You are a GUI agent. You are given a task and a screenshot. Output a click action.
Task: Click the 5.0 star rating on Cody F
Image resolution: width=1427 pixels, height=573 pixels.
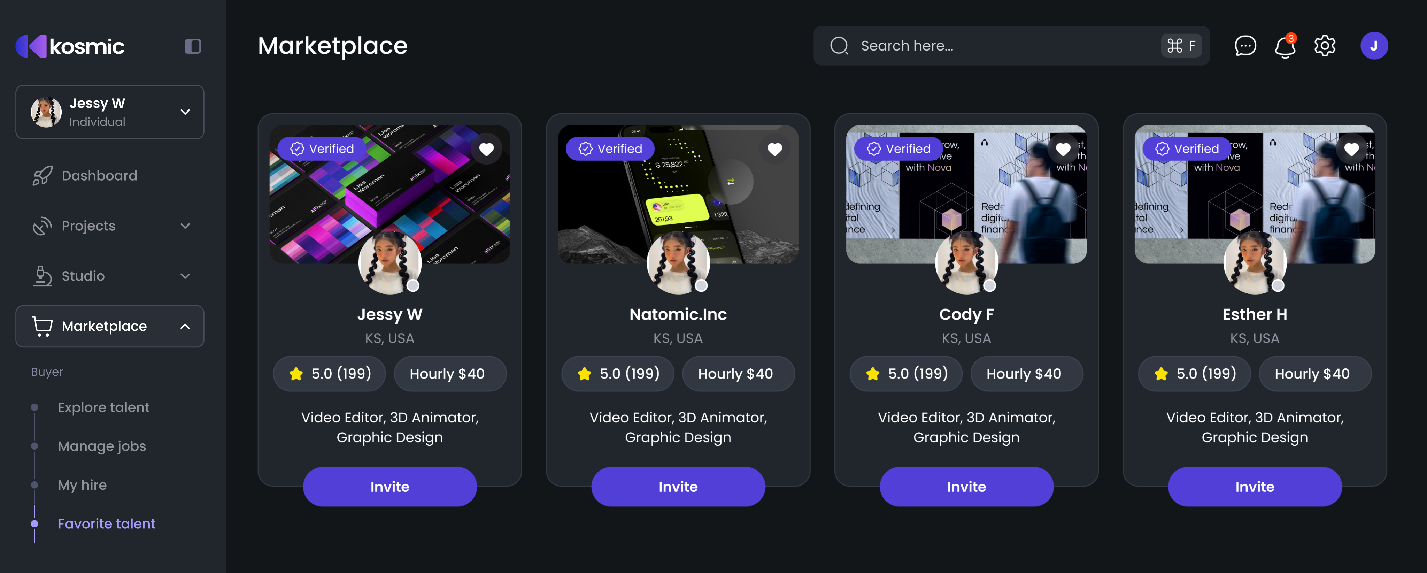click(x=906, y=374)
